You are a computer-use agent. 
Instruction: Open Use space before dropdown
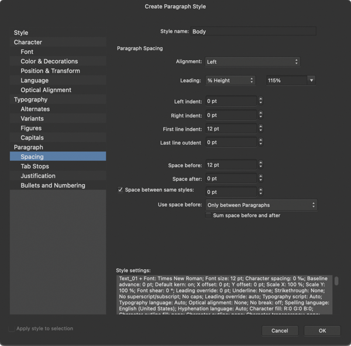[x=261, y=205]
